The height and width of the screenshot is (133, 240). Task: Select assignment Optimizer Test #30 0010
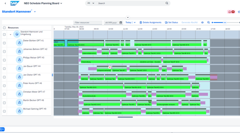point(101,86)
